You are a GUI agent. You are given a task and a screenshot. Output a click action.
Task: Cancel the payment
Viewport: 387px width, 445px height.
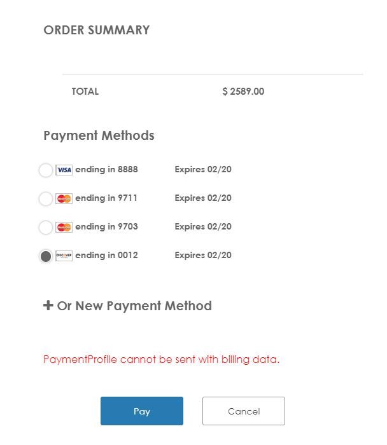tap(243, 411)
